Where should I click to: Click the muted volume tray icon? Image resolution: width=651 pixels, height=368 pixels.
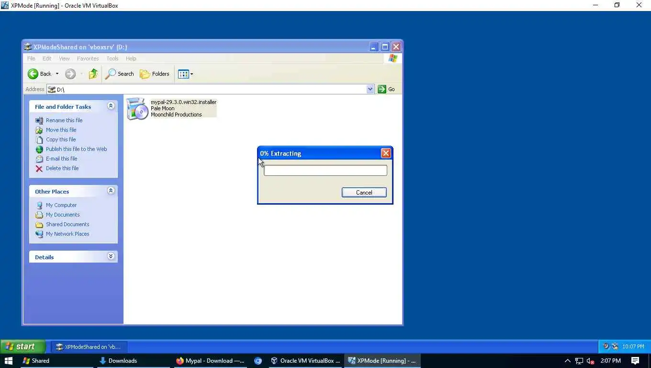click(591, 361)
